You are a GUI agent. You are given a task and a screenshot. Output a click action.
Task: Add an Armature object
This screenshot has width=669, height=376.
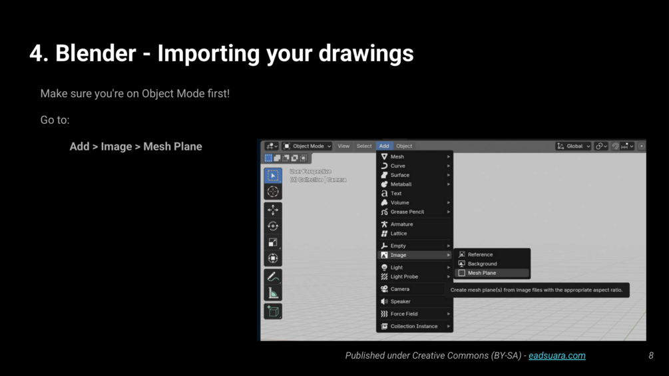coord(415,224)
